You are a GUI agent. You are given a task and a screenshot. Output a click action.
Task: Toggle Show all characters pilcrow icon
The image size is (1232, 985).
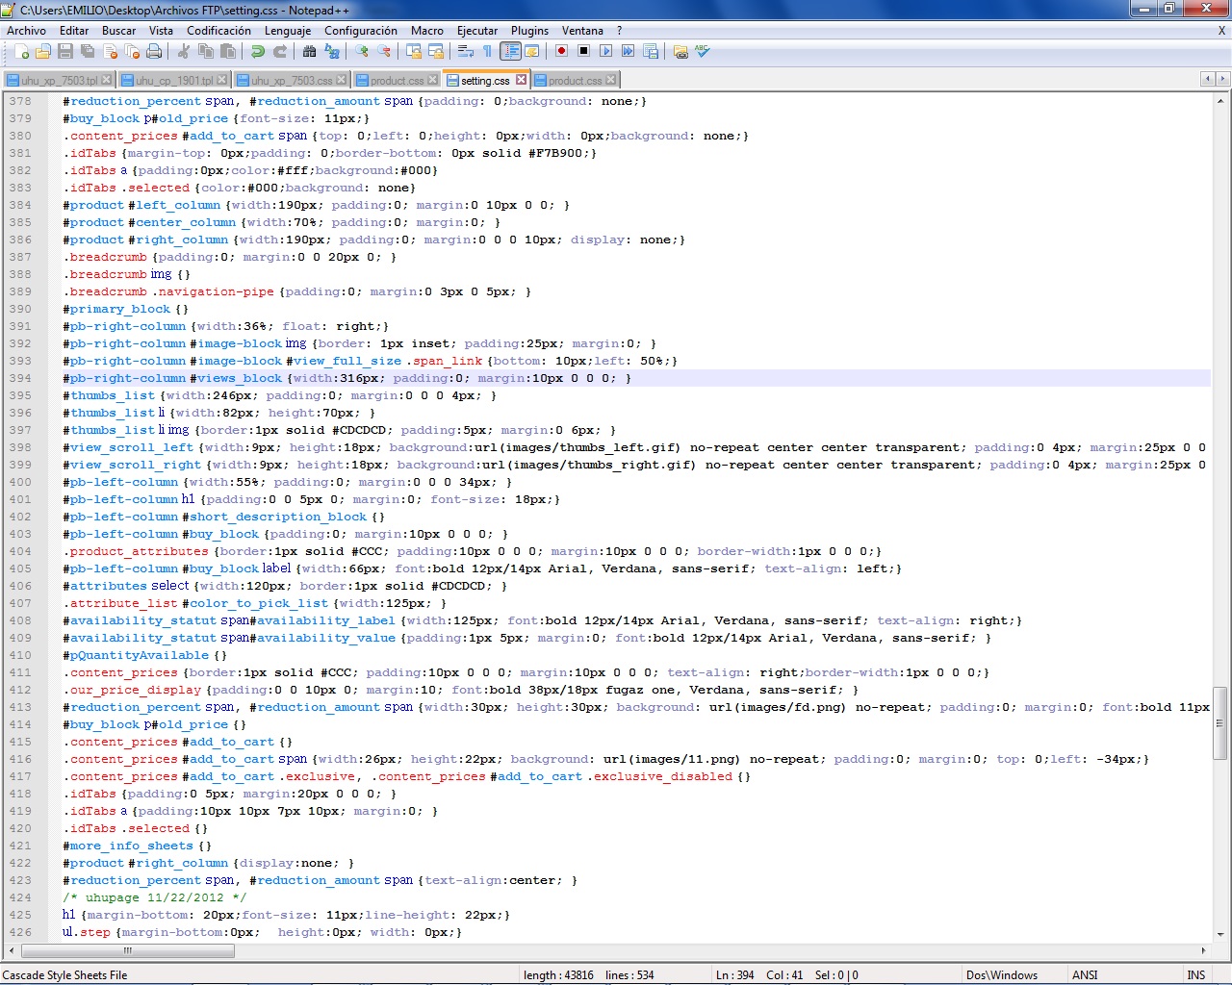pyautogui.click(x=487, y=52)
